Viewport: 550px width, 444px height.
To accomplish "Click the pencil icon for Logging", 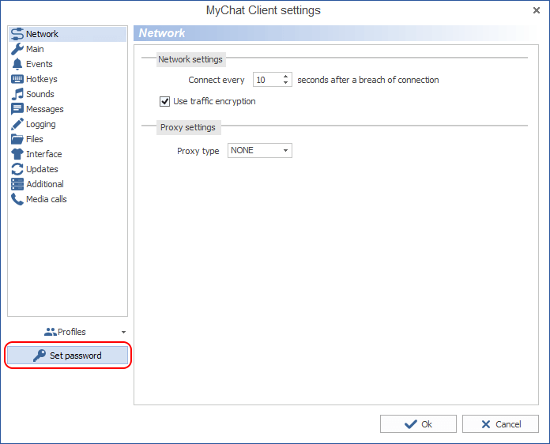I will coord(17,124).
